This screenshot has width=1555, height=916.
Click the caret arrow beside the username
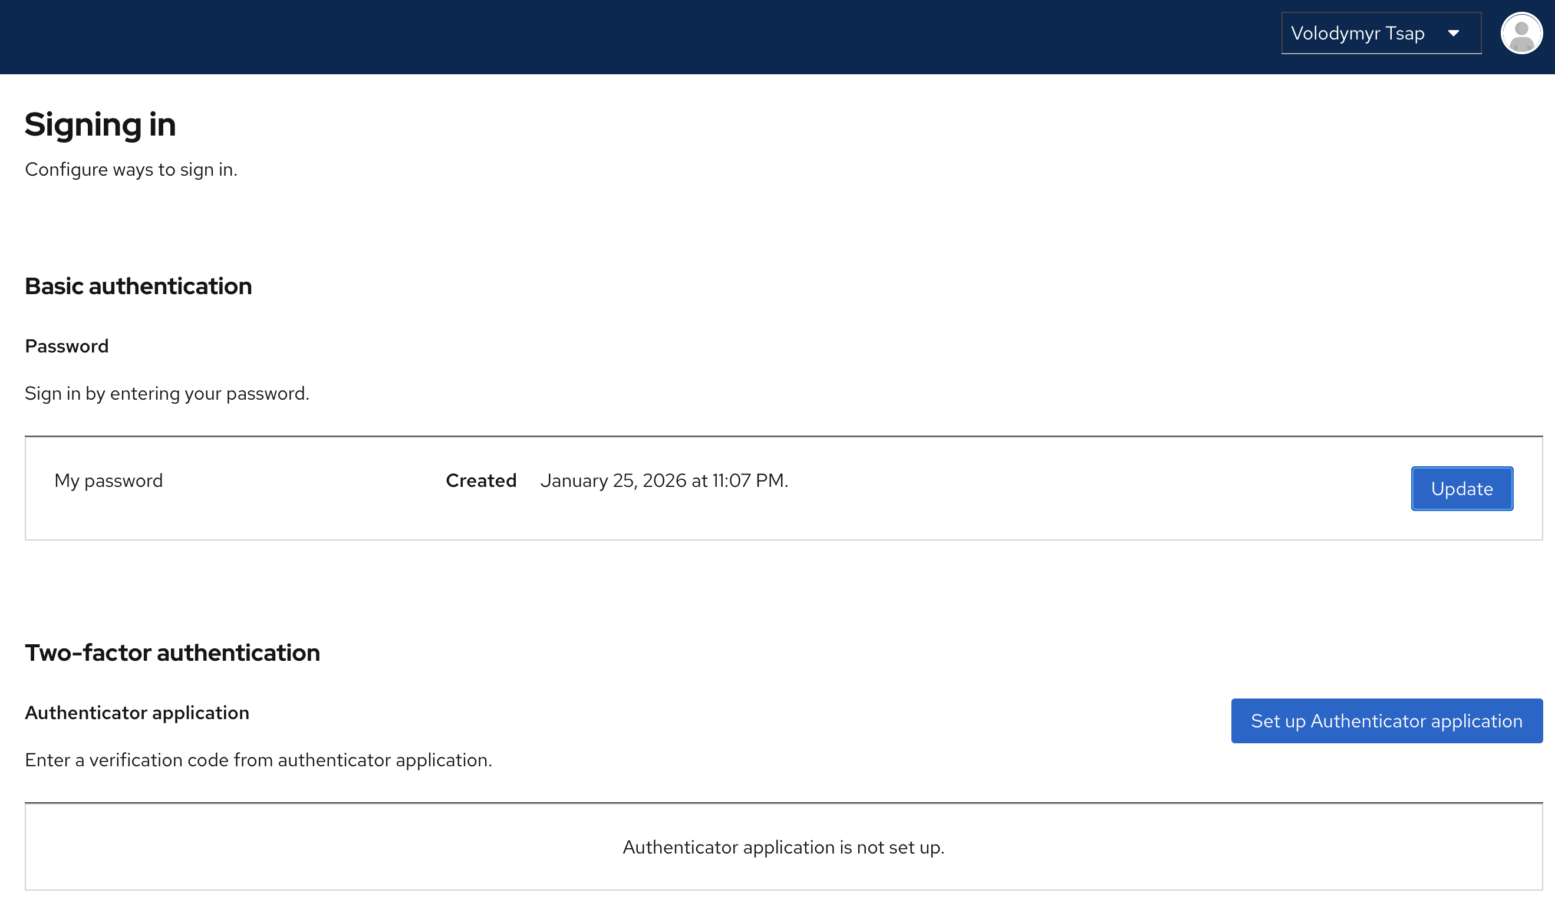pos(1453,34)
